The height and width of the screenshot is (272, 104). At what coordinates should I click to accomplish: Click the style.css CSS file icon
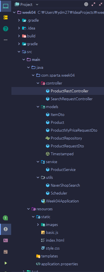[43, 248]
